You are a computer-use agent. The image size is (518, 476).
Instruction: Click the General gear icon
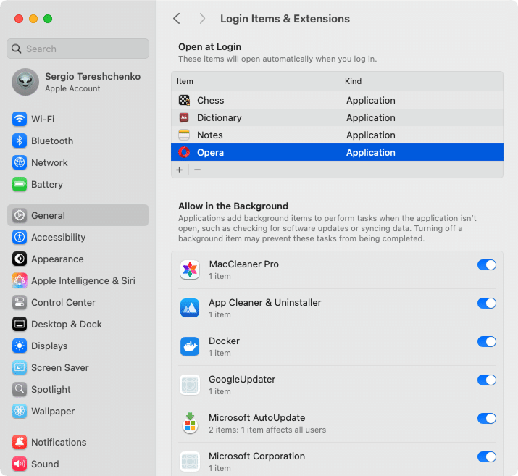click(x=20, y=215)
